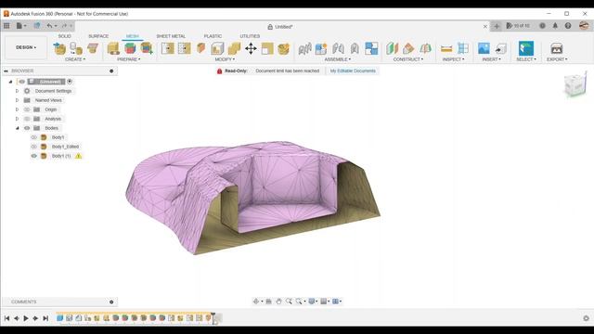Click the Insert Mesh tool icon
594x334 pixels.
59,48
